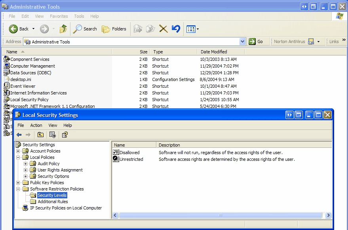Expand the Links toolbar chevron
This screenshot has height=230, width=348.
(344, 40)
